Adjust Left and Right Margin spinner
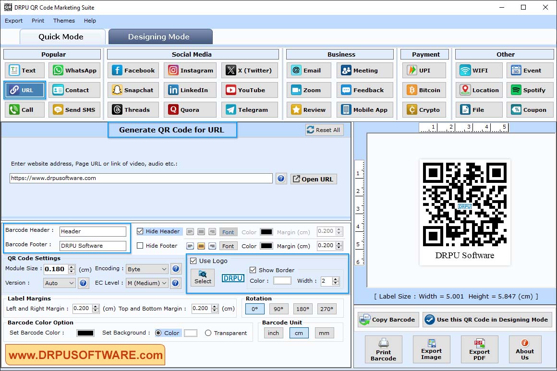The image size is (557, 371). [x=95, y=309]
